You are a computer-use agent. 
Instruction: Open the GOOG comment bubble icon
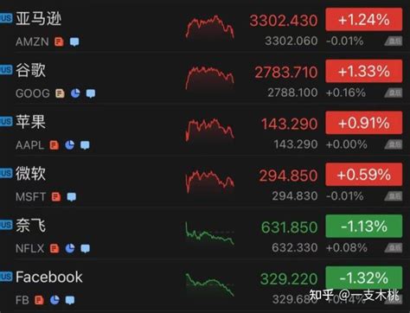pyautogui.click(x=91, y=93)
